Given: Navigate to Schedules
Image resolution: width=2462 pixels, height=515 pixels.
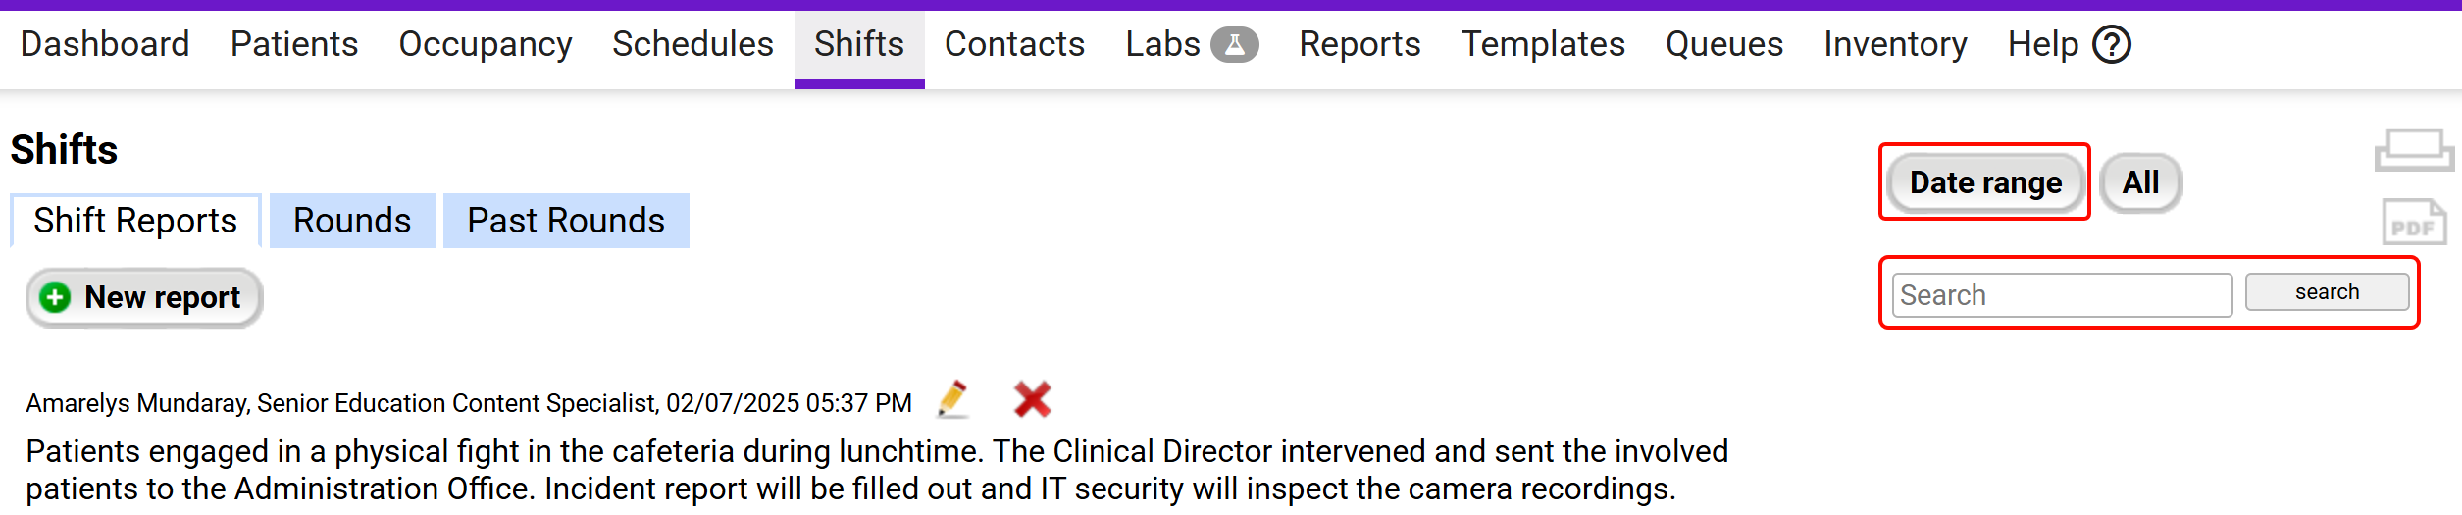Looking at the screenshot, I should [692, 45].
